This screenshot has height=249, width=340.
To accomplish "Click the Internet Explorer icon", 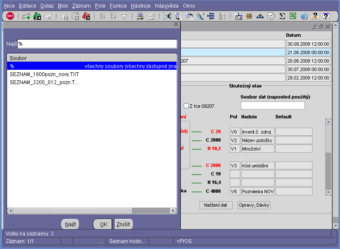I will pos(304,16).
